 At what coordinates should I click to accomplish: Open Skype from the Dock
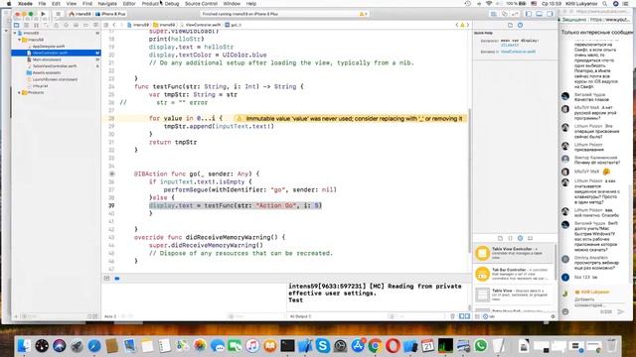point(322,346)
